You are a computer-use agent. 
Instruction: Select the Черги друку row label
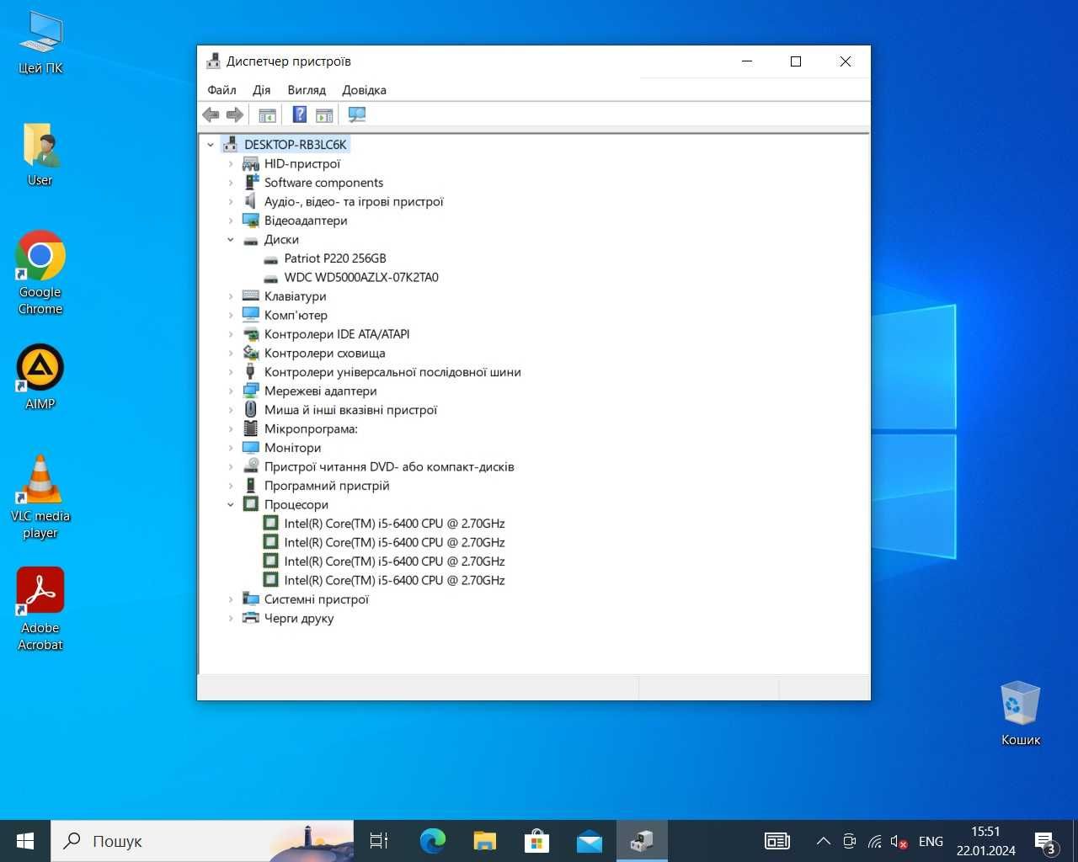point(299,619)
